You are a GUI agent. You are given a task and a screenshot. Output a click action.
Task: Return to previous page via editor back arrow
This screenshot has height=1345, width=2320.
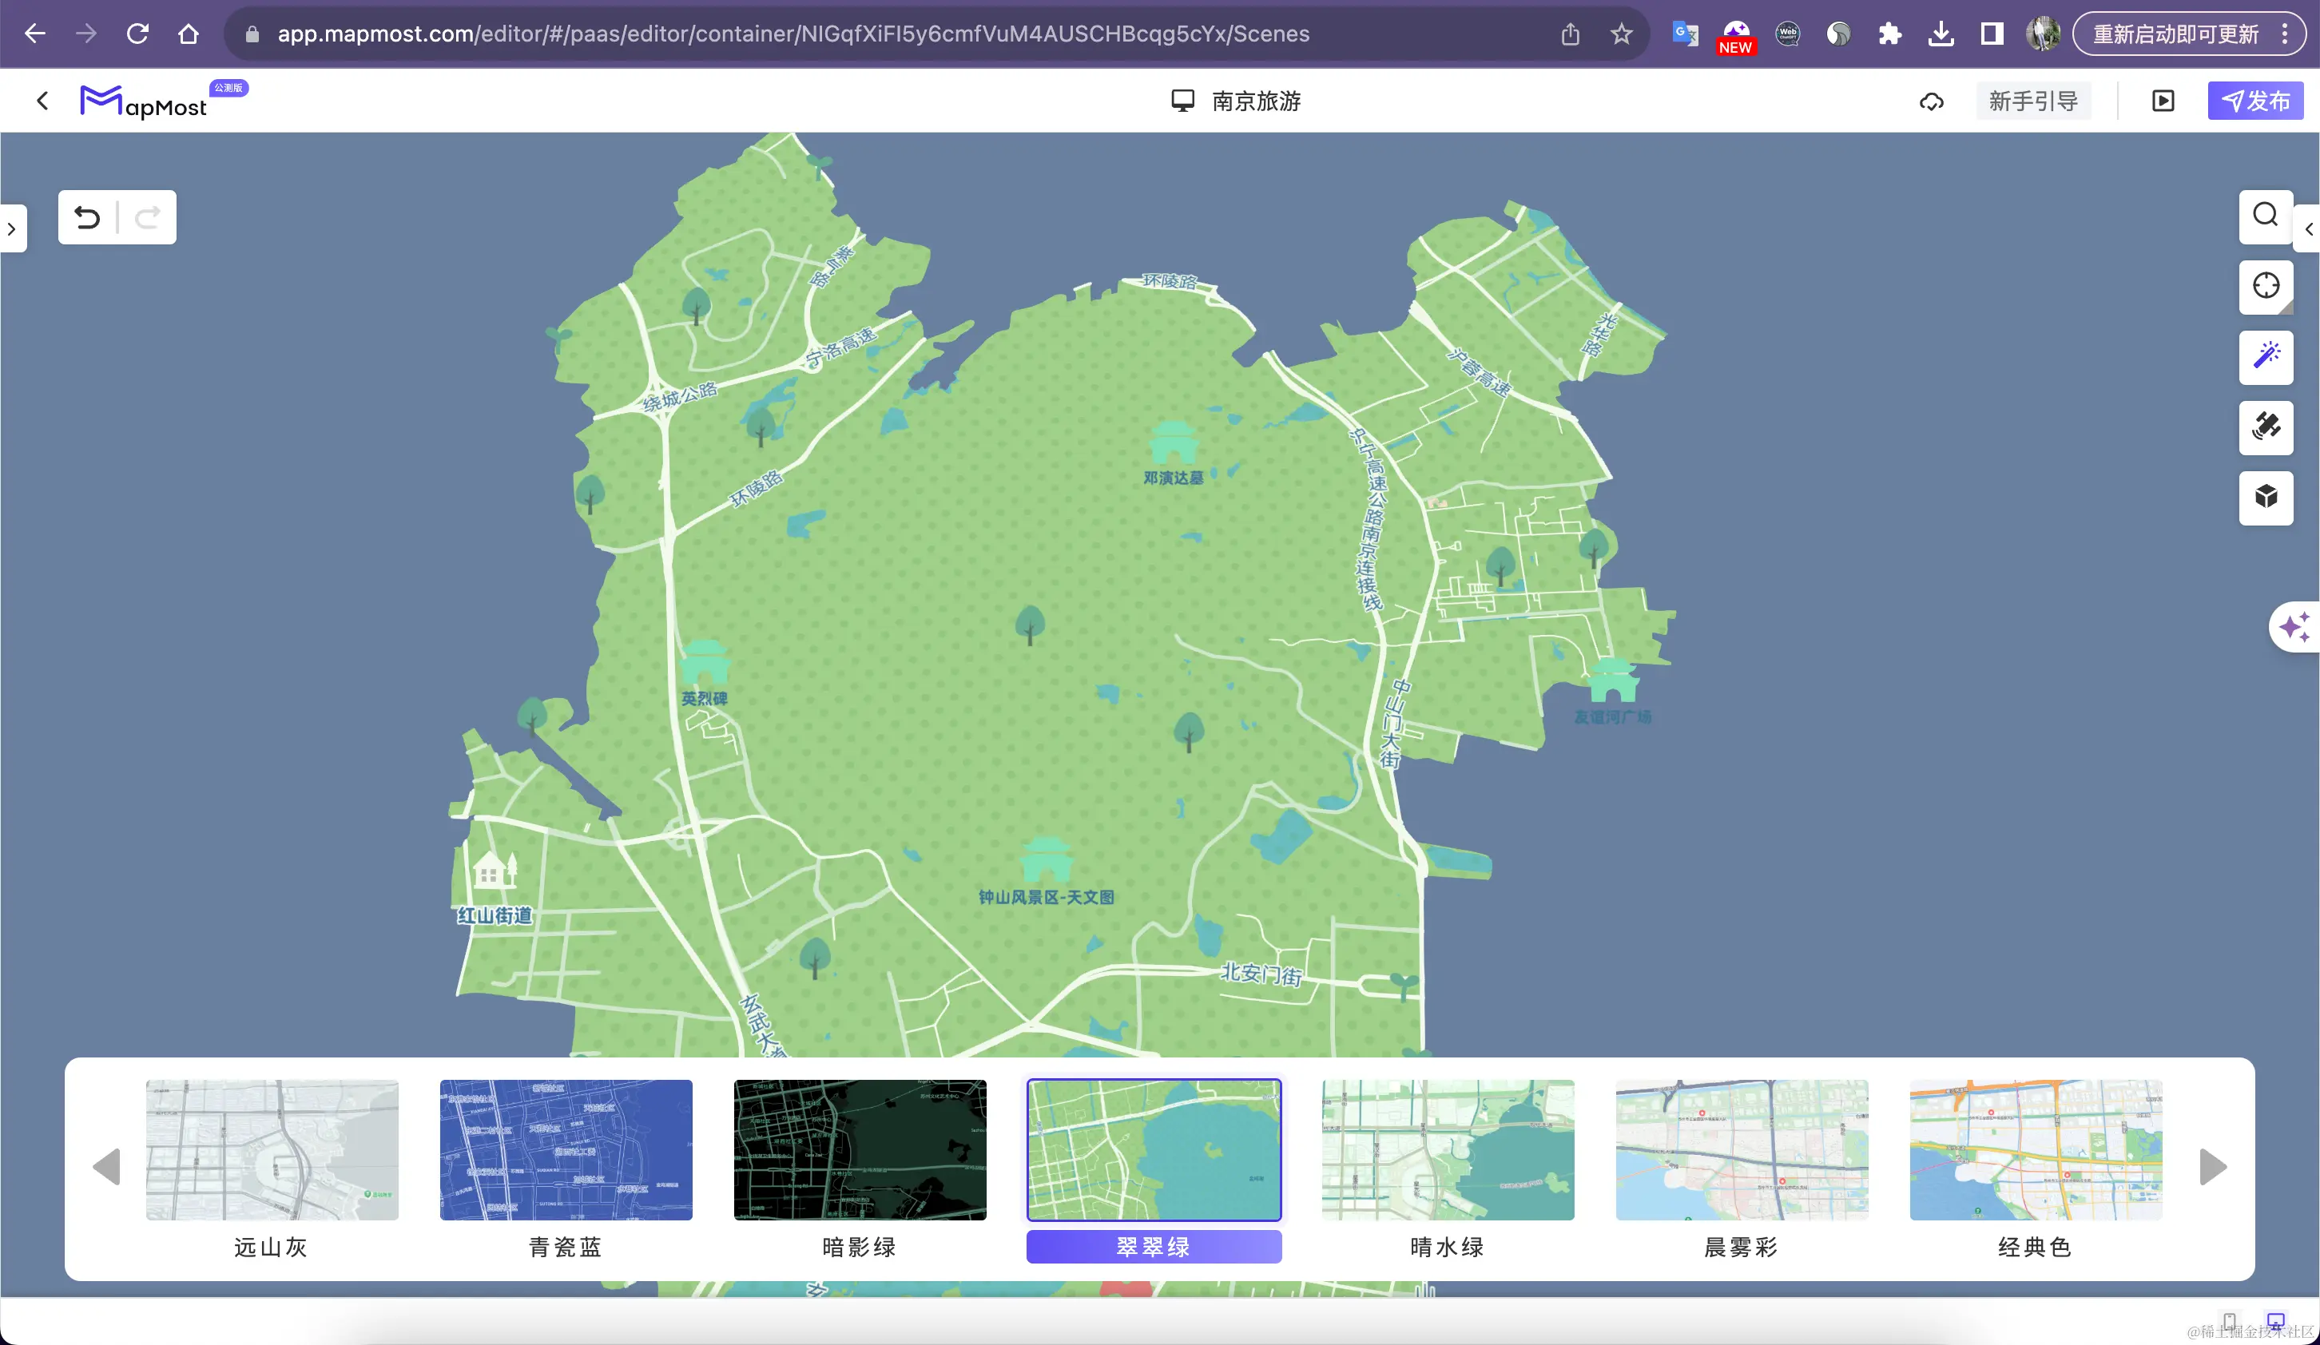tap(42, 101)
